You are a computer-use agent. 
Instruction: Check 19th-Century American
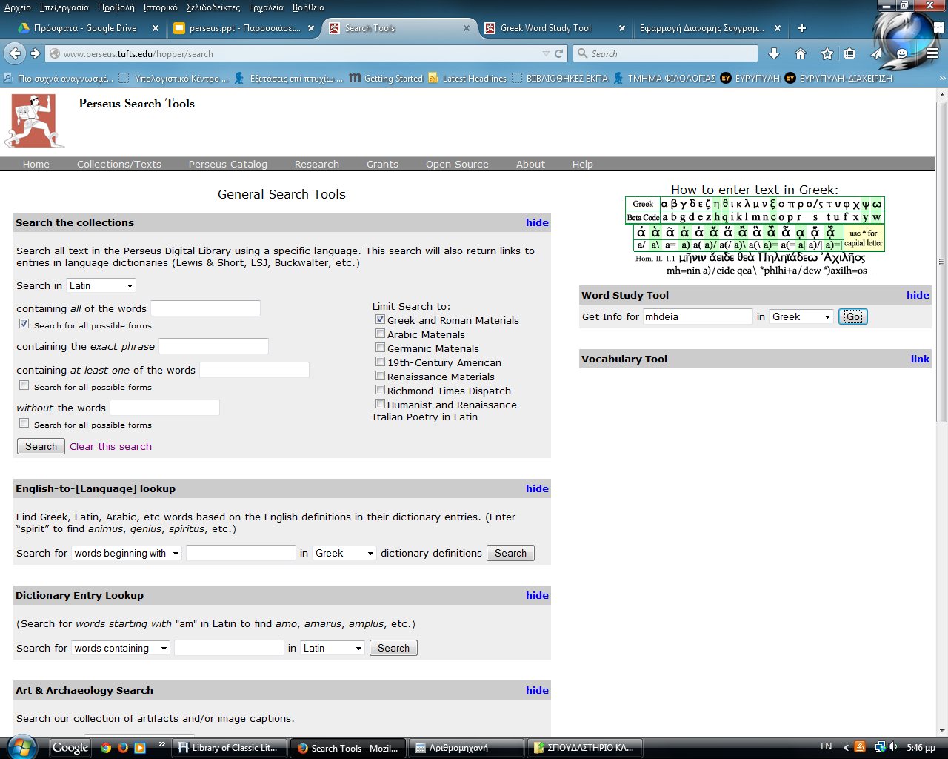point(380,362)
